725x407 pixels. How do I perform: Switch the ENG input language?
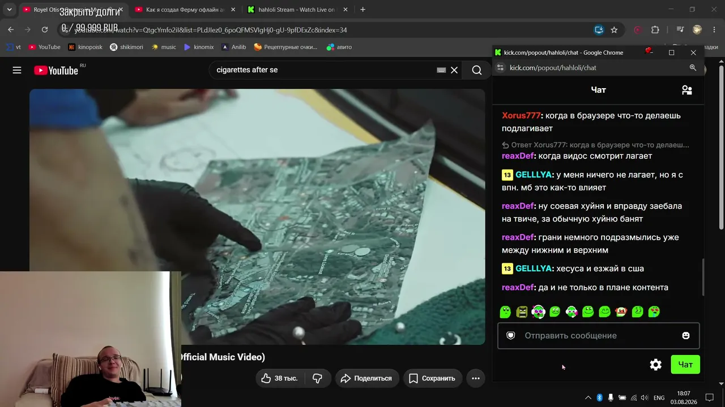(x=659, y=398)
